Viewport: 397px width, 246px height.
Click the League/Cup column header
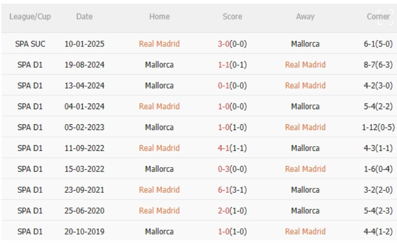click(x=30, y=17)
